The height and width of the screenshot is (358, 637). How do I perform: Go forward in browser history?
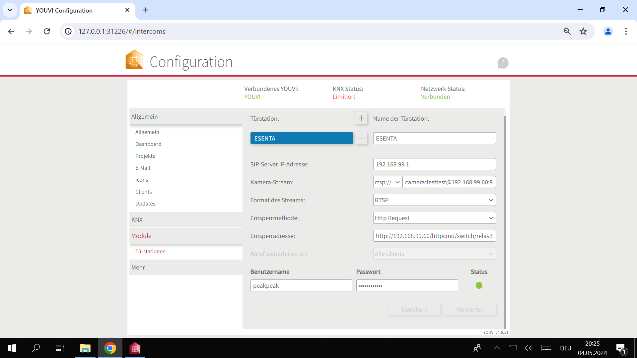pyautogui.click(x=29, y=31)
